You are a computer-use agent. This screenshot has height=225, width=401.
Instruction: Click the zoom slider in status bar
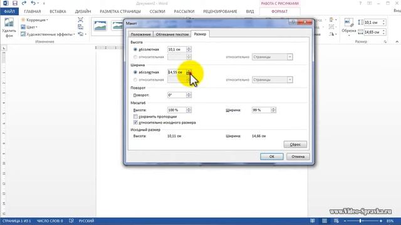[x=363, y=221]
